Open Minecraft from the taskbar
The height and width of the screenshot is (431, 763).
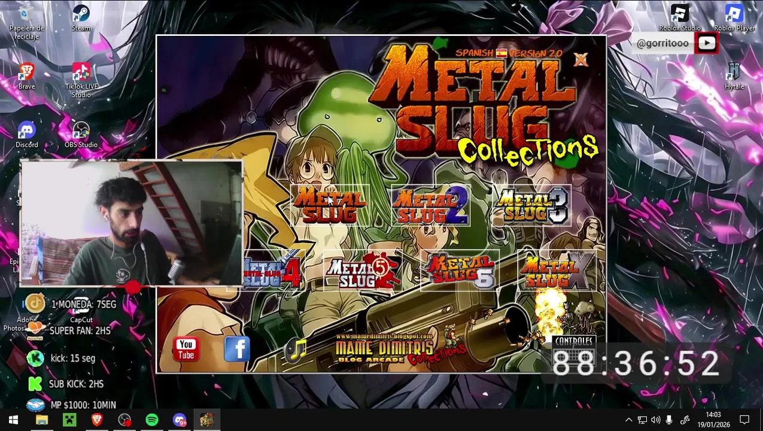(x=69, y=420)
